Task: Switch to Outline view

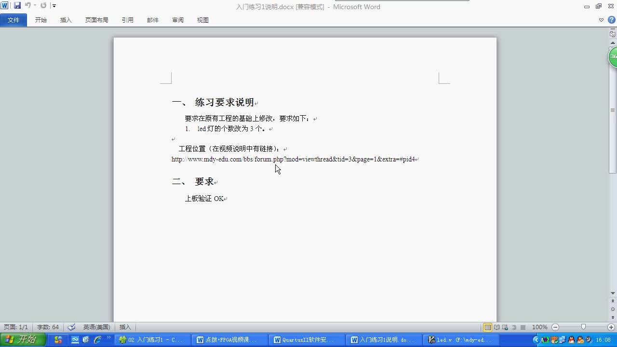Action: tap(514, 327)
